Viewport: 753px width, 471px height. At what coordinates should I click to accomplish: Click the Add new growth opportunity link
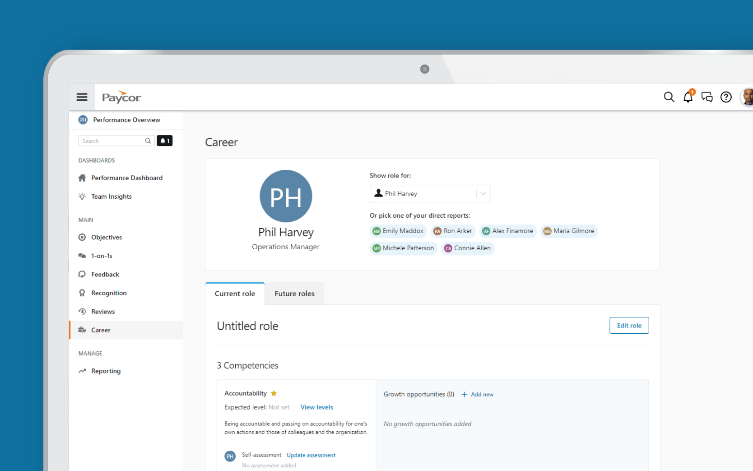(482, 395)
